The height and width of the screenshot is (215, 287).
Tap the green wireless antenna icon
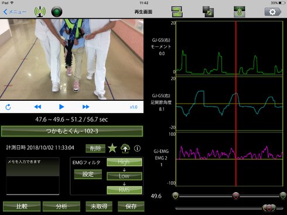(x=40, y=12)
